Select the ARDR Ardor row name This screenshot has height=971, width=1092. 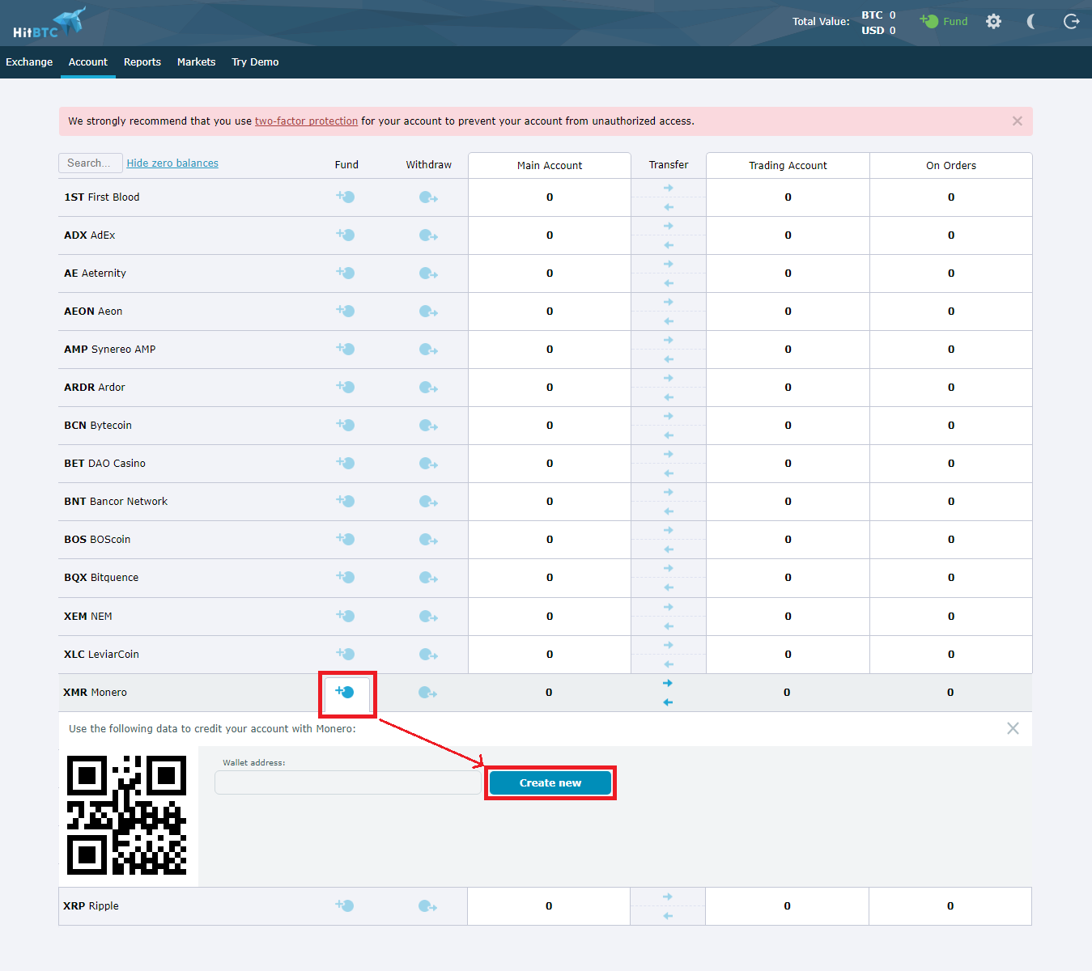tap(95, 388)
